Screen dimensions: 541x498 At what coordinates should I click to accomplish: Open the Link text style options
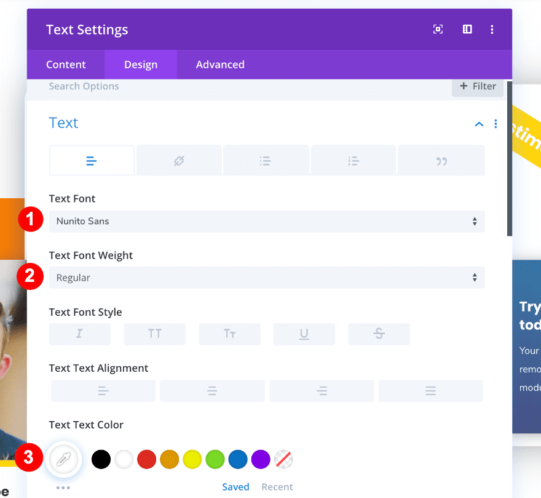[x=179, y=159]
